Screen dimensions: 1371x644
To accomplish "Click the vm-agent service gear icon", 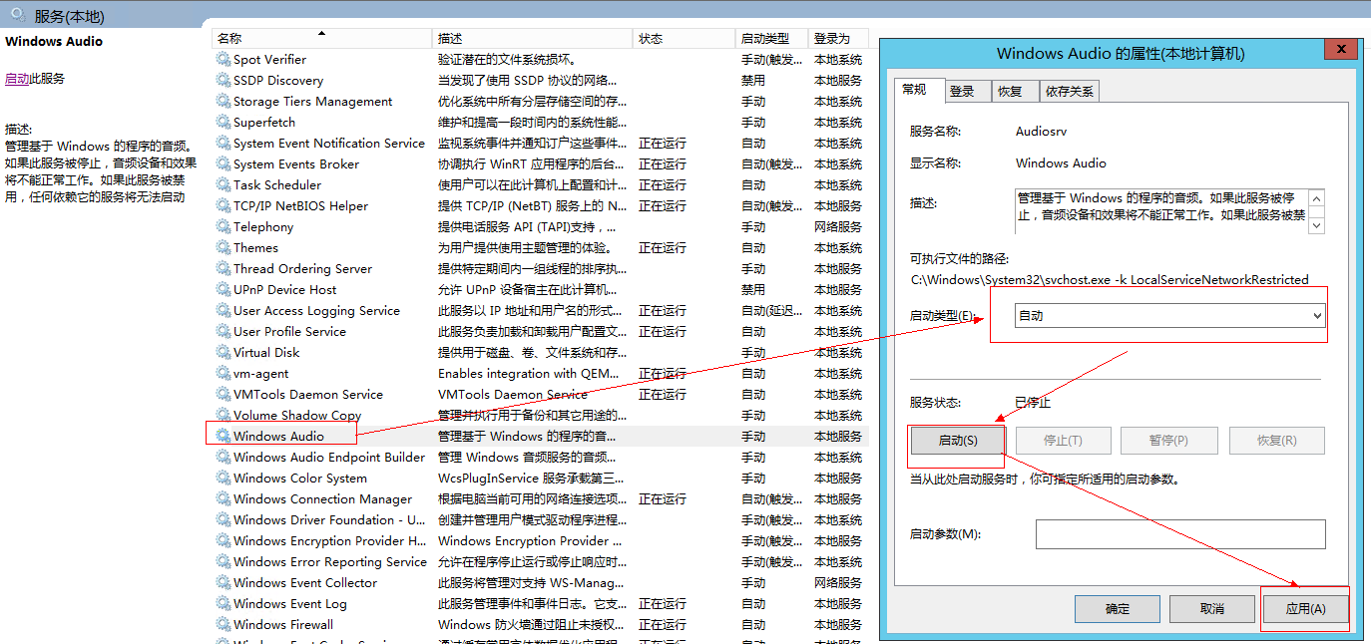I will [x=223, y=374].
